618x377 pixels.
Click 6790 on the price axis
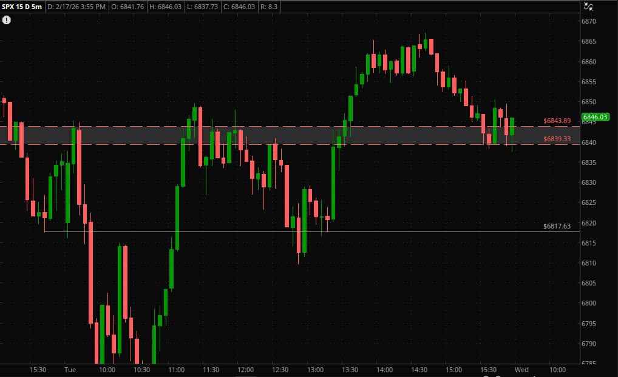pyautogui.click(x=589, y=344)
